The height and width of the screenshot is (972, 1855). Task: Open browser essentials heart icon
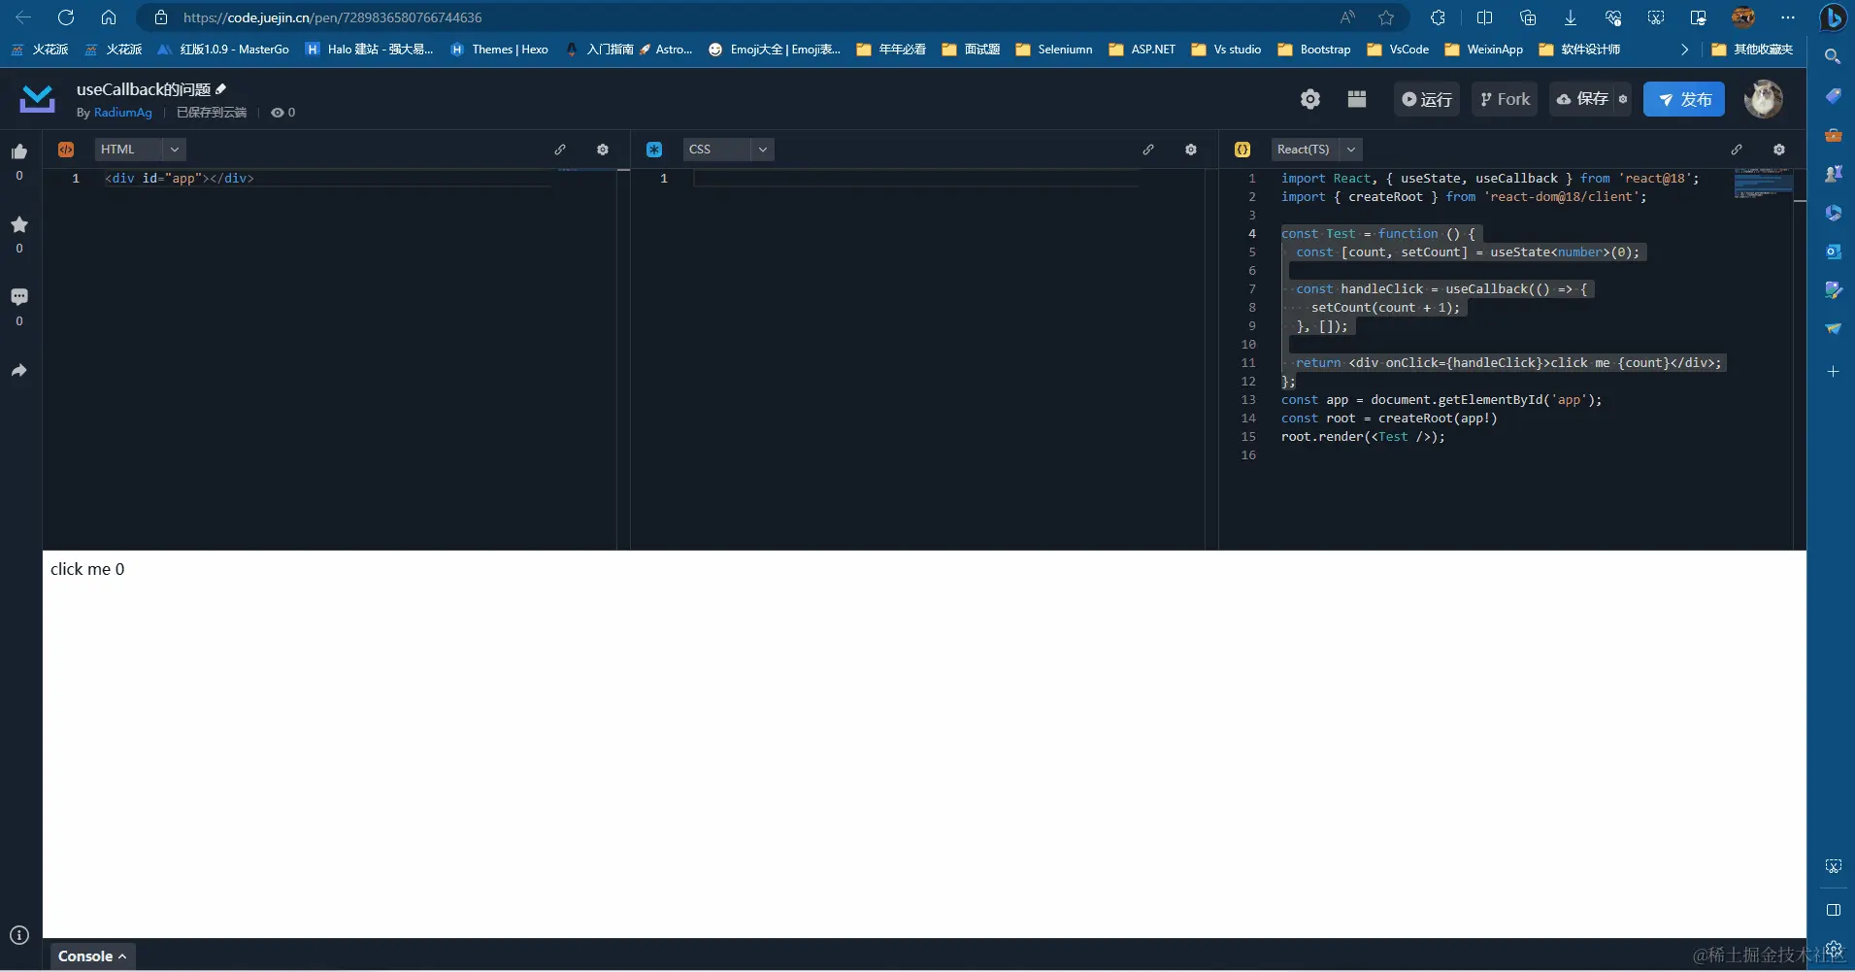click(x=1613, y=17)
